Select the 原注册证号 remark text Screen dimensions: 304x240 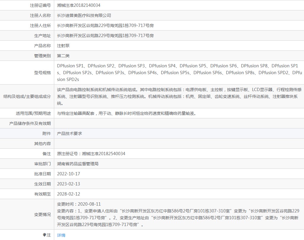91,154
